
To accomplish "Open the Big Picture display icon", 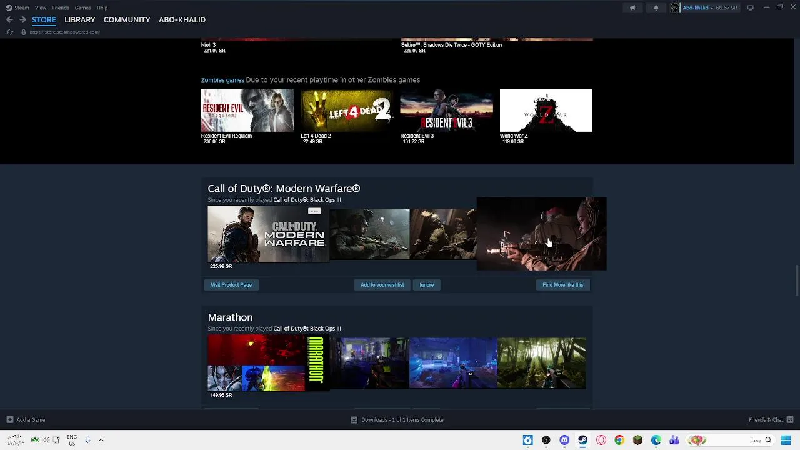I will [751, 7].
